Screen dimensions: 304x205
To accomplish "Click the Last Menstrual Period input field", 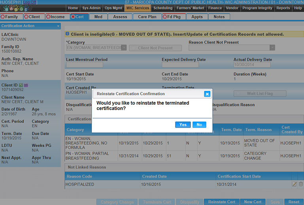I will click(85, 65).
